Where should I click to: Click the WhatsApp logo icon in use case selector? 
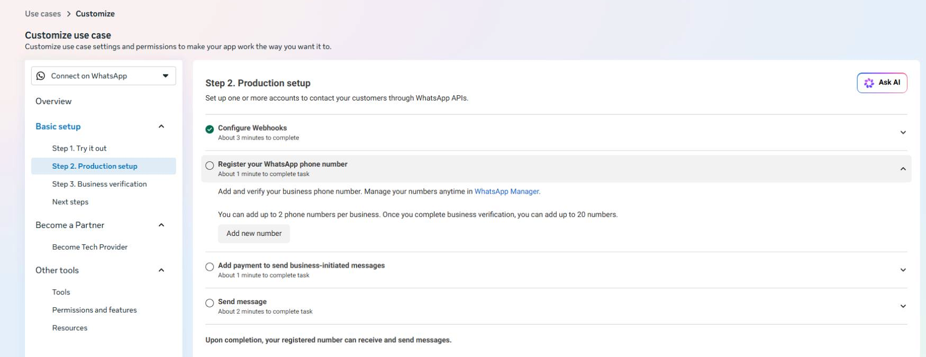[x=41, y=76]
